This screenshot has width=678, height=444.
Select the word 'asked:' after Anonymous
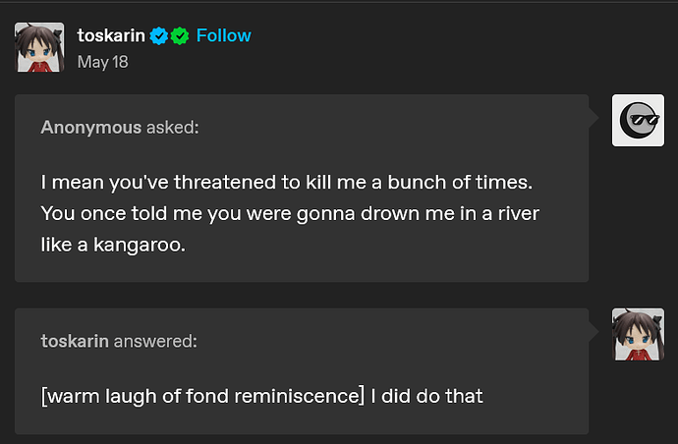point(173,128)
